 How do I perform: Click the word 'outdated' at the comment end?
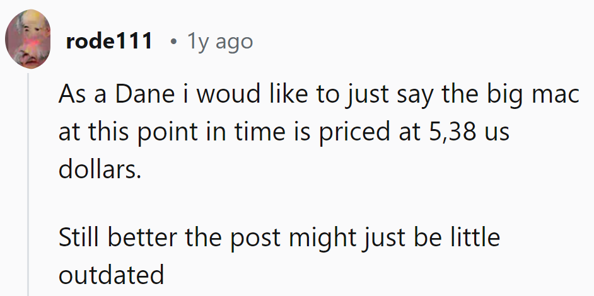[112, 275]
